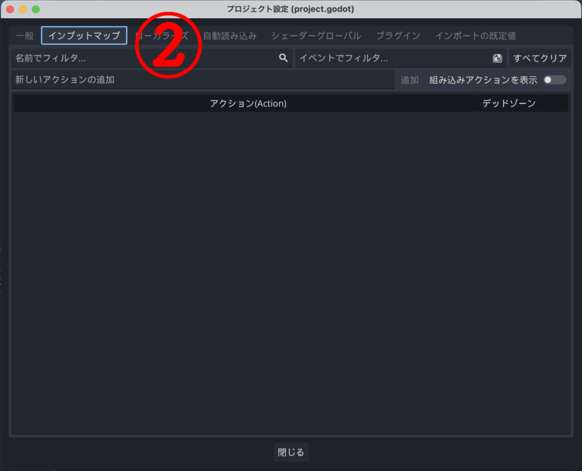
Task: Close the window with red button
Action: tap(10, 10)
